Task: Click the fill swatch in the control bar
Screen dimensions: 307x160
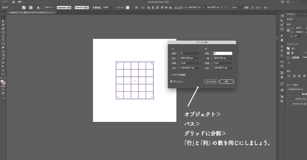Action: click(x=24, y=8)
